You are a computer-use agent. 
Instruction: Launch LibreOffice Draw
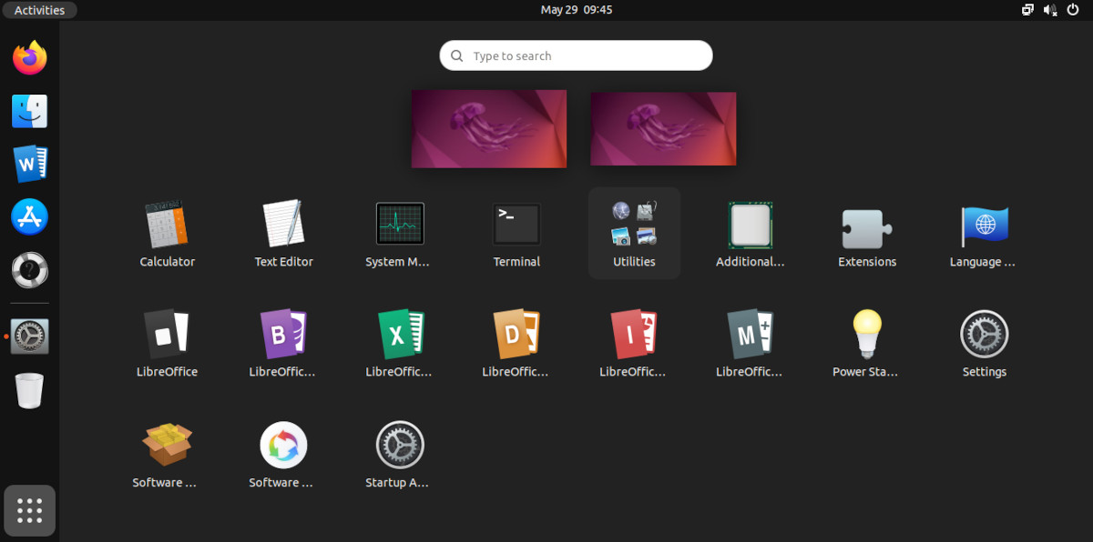pos(516,333)
